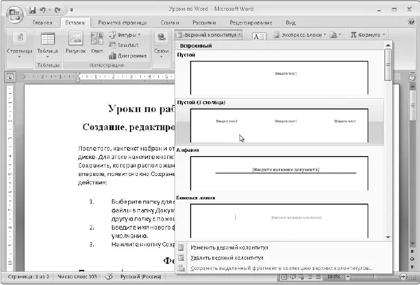420x285 pixels.
Task: Switch to Web Layout view button
Action: (301, 277)
